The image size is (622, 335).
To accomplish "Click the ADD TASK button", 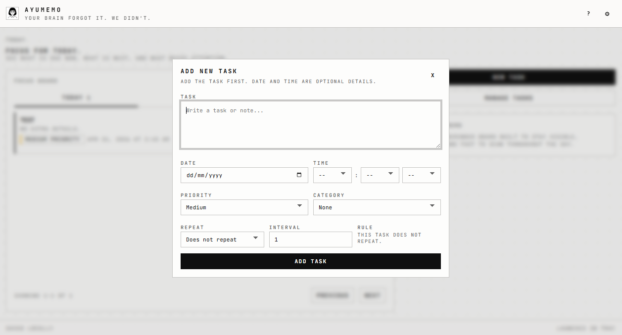I will pyautogui.click(x=310, y=261).
